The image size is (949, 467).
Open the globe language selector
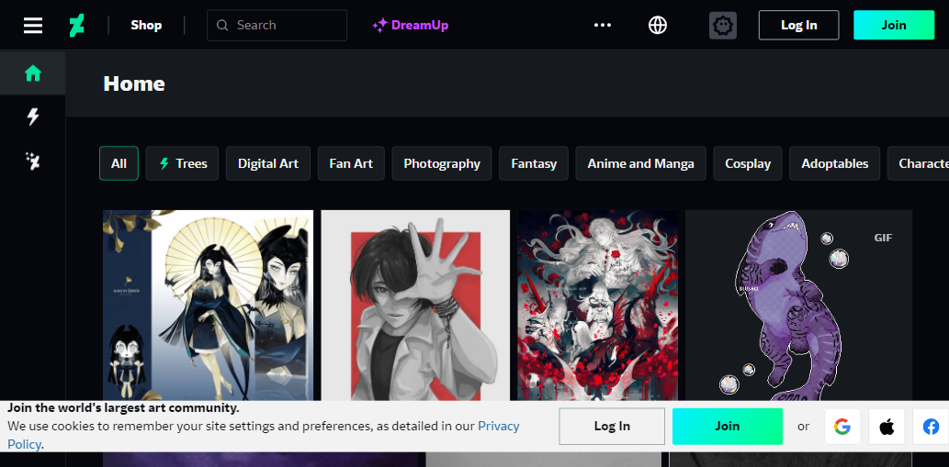(x=658, y=26)
